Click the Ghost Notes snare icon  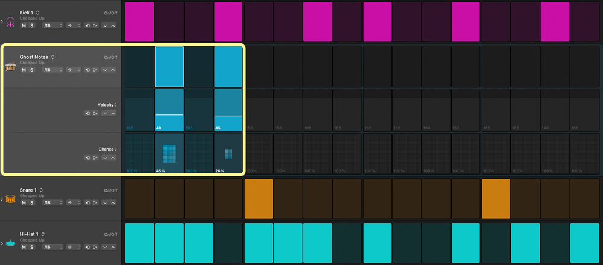(x=10, y=67)
